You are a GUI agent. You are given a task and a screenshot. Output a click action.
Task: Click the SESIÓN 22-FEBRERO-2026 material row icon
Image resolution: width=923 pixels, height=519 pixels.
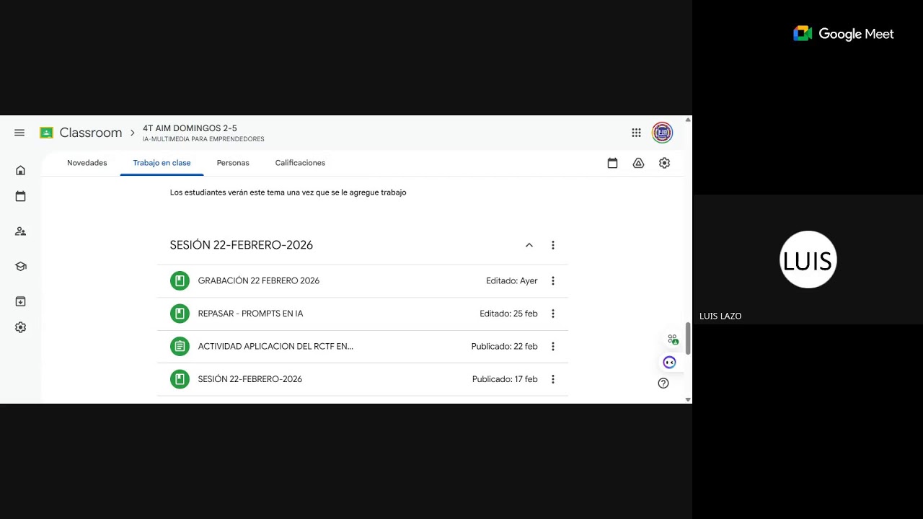tap(180, 379)
